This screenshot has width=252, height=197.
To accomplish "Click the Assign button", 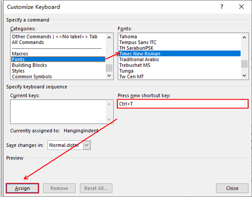I will tap(22, 188).
